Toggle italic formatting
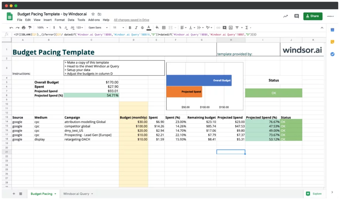340x200 pixels. tap(136, 28)
